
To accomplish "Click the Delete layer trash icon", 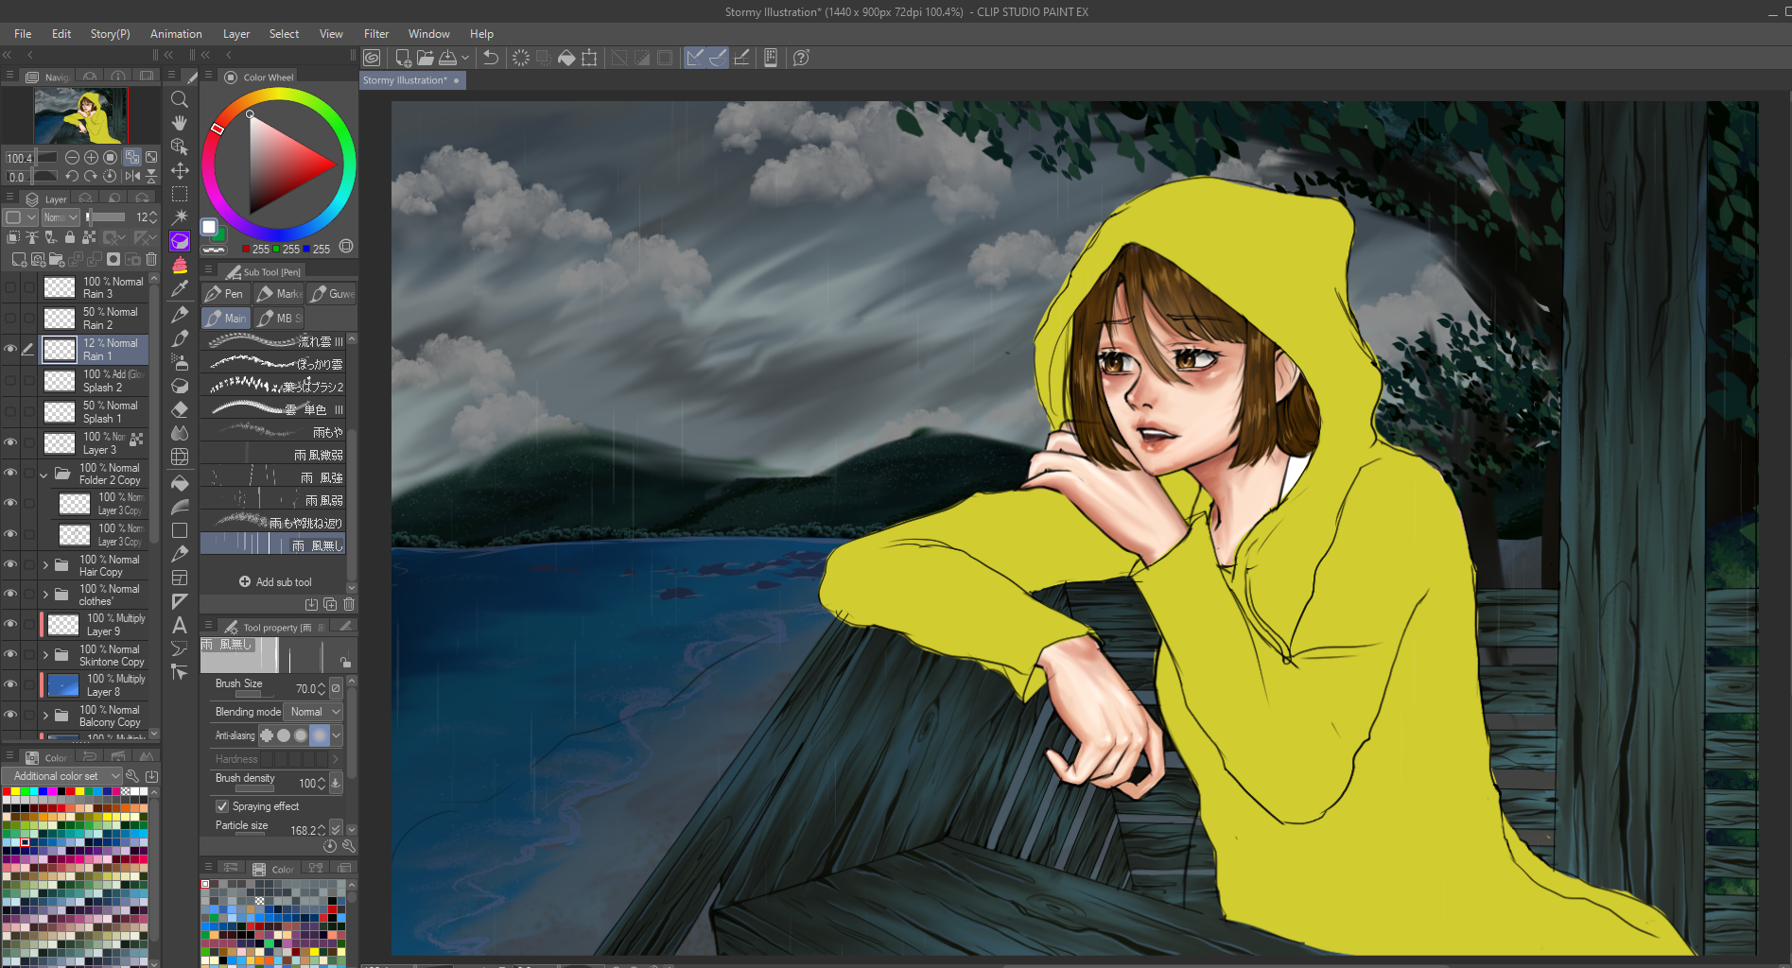I will (x=151, y=259).
